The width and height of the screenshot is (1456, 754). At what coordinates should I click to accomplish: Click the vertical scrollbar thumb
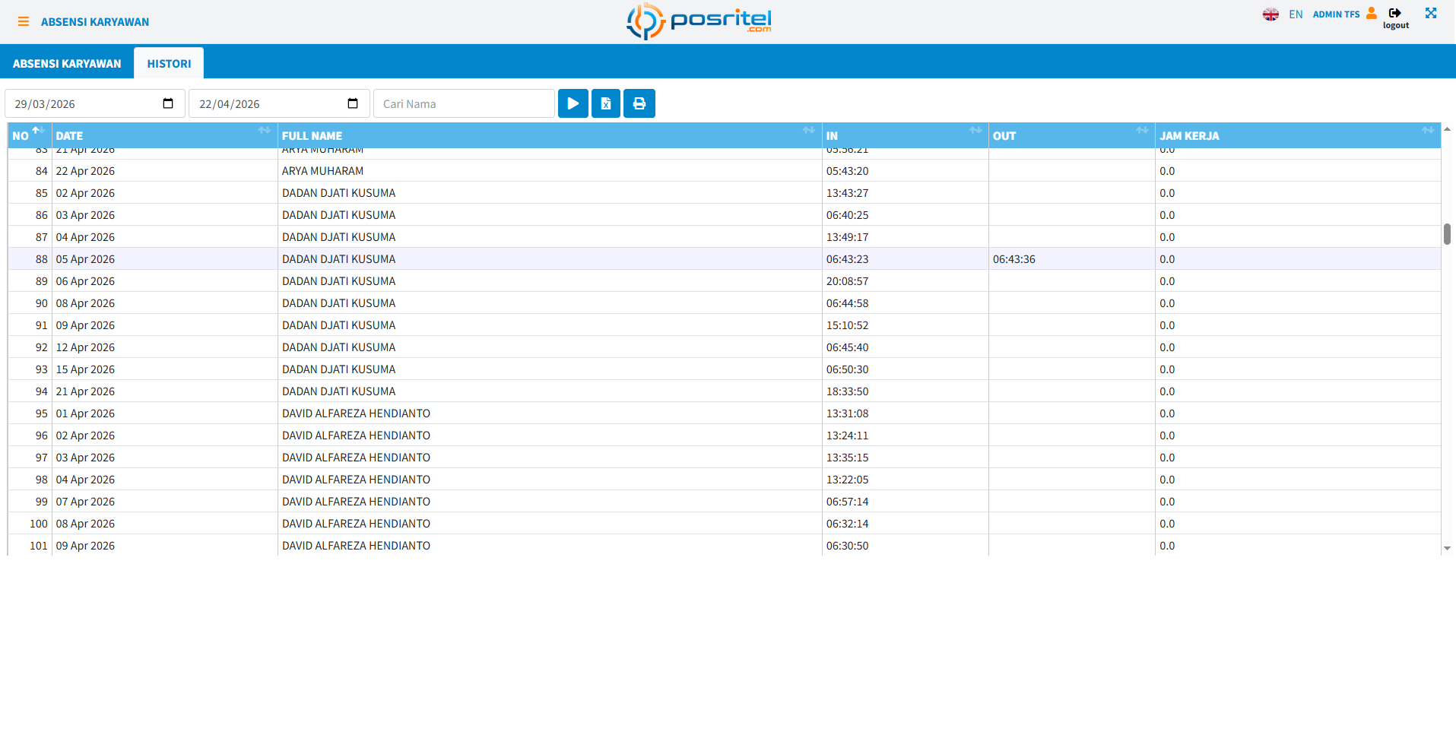[1447, 234]
